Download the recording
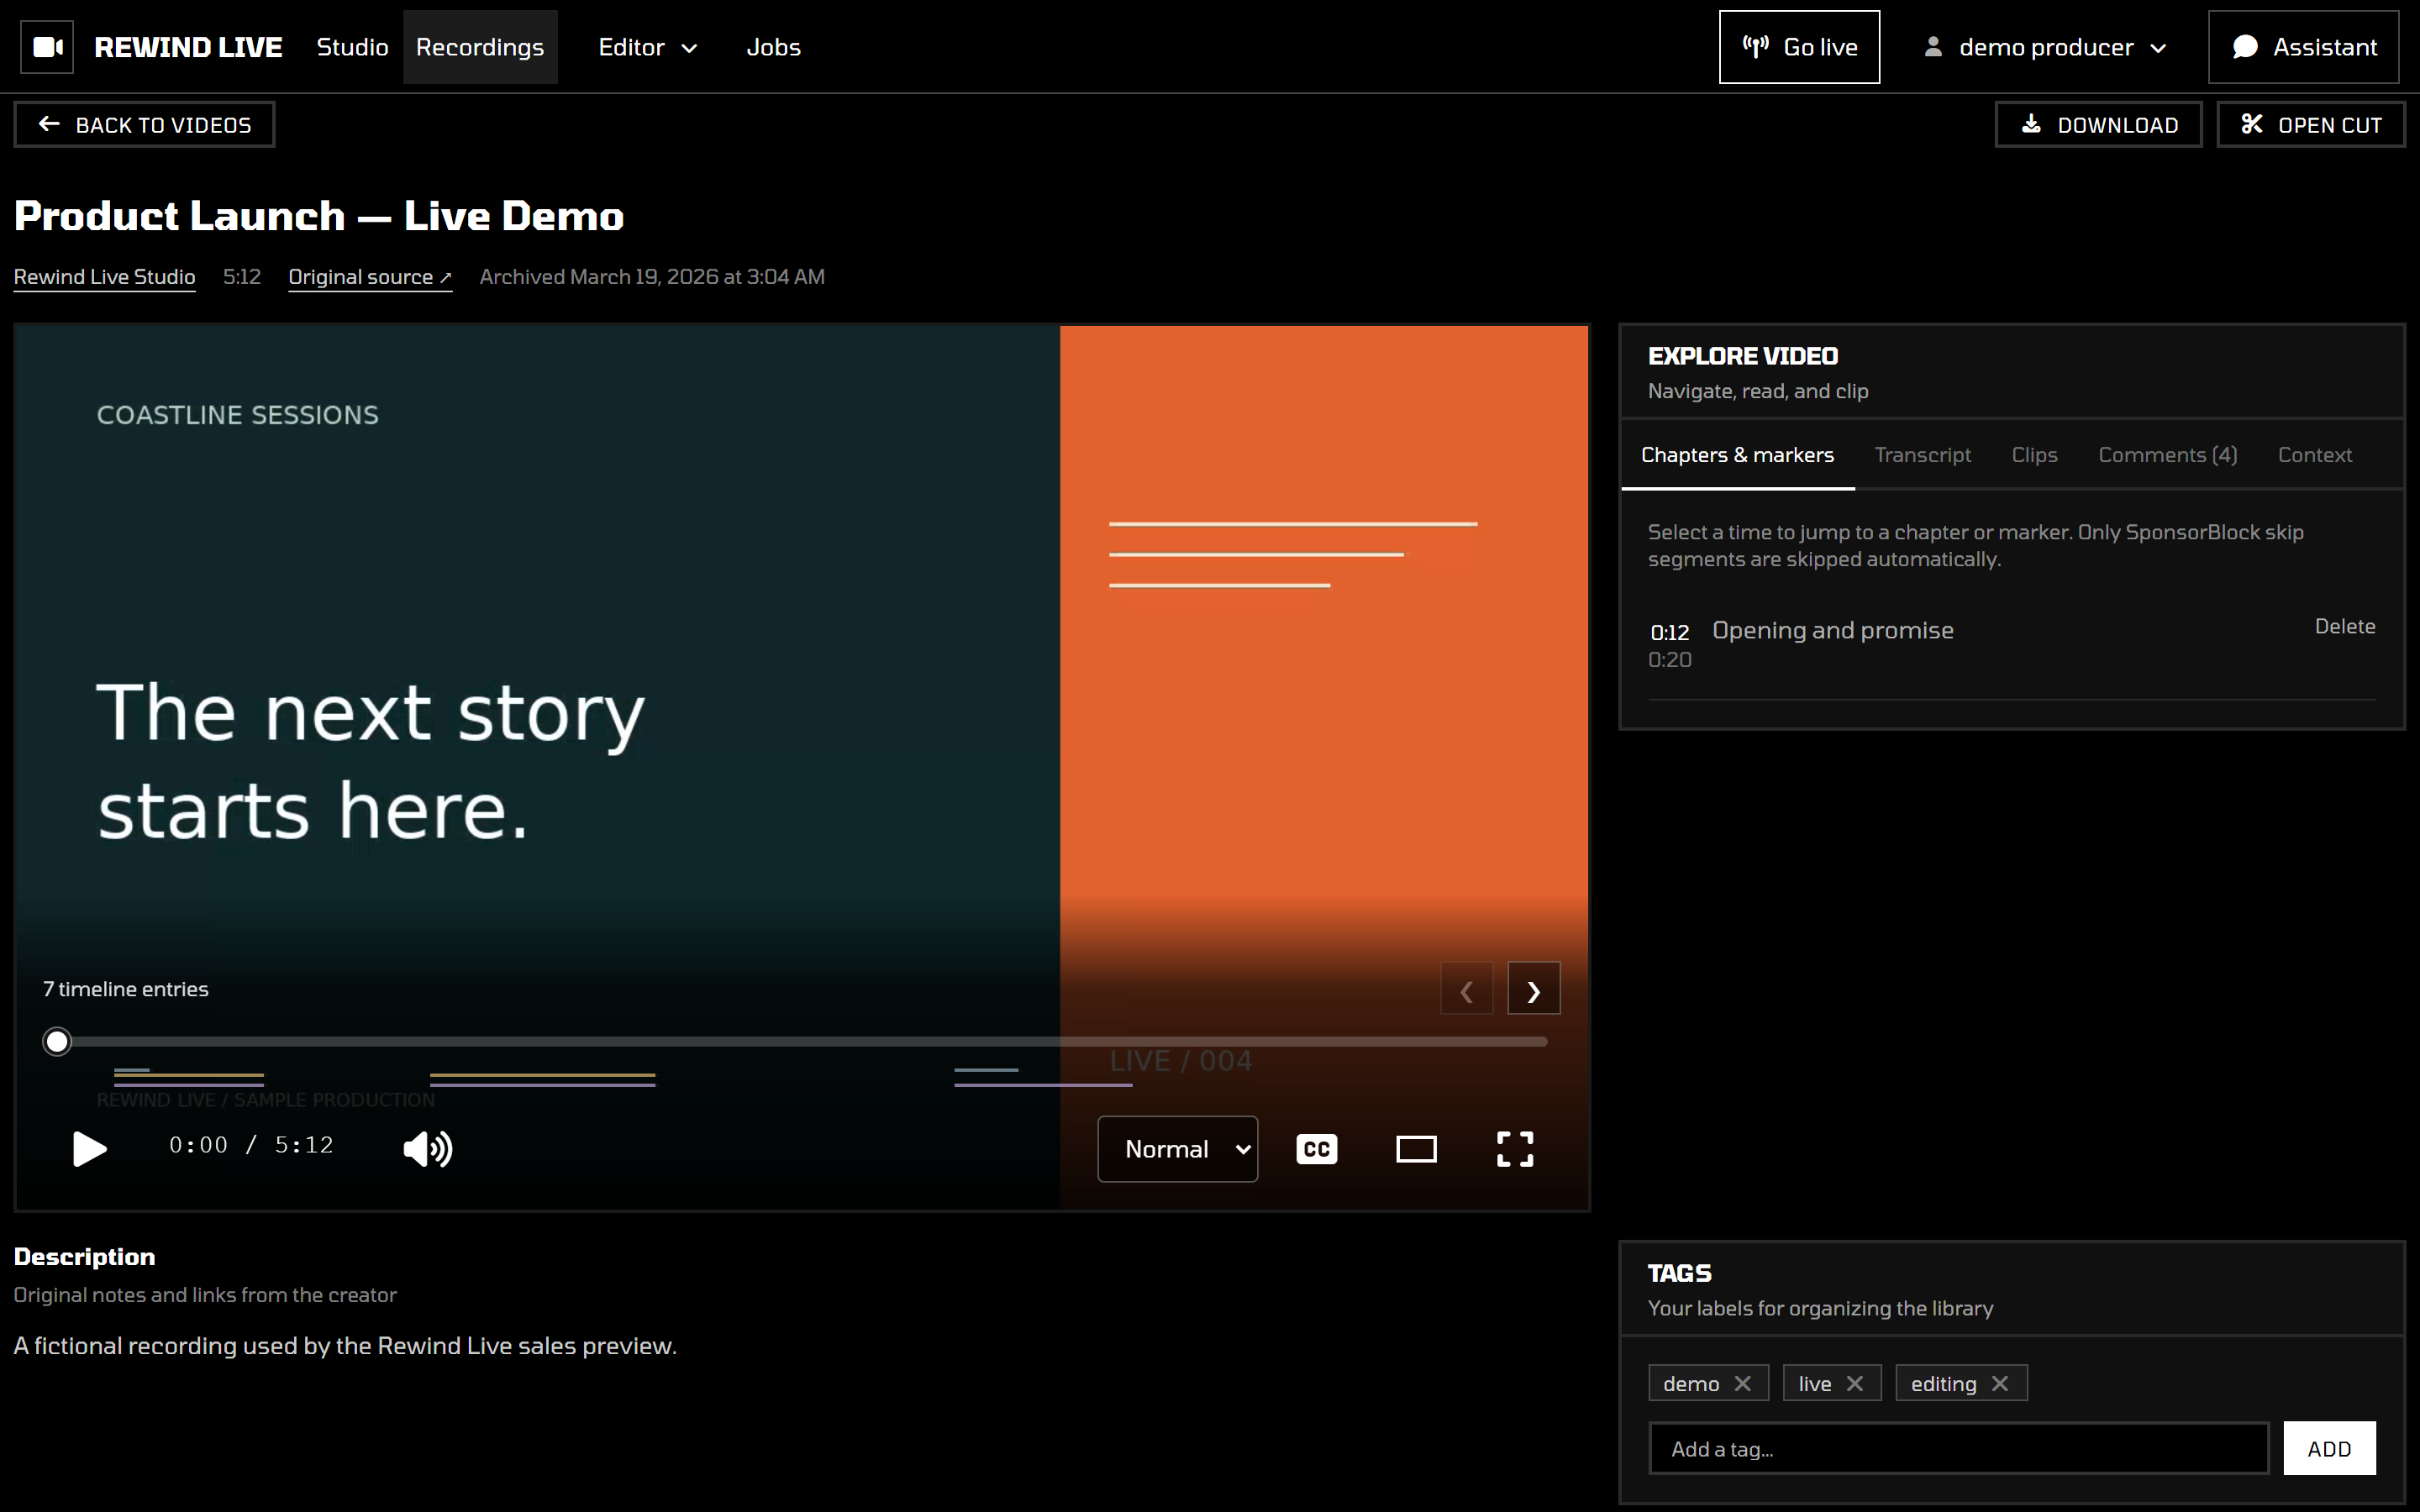The width and height of the screenshot is (2420, 1512). point(2098,125)
